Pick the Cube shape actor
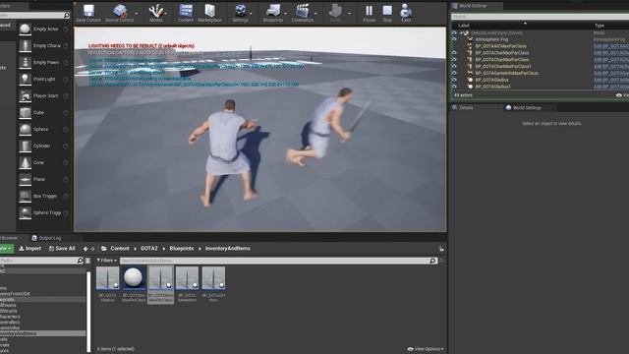The width and height of the screenshot is (629, 354). (x=43, y=112)
